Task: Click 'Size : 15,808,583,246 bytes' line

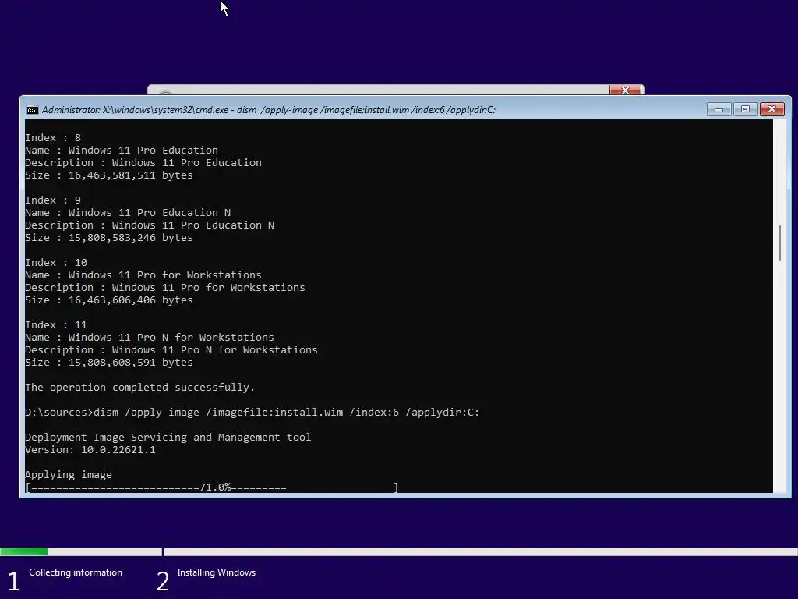Action: [x=109, y=238]
